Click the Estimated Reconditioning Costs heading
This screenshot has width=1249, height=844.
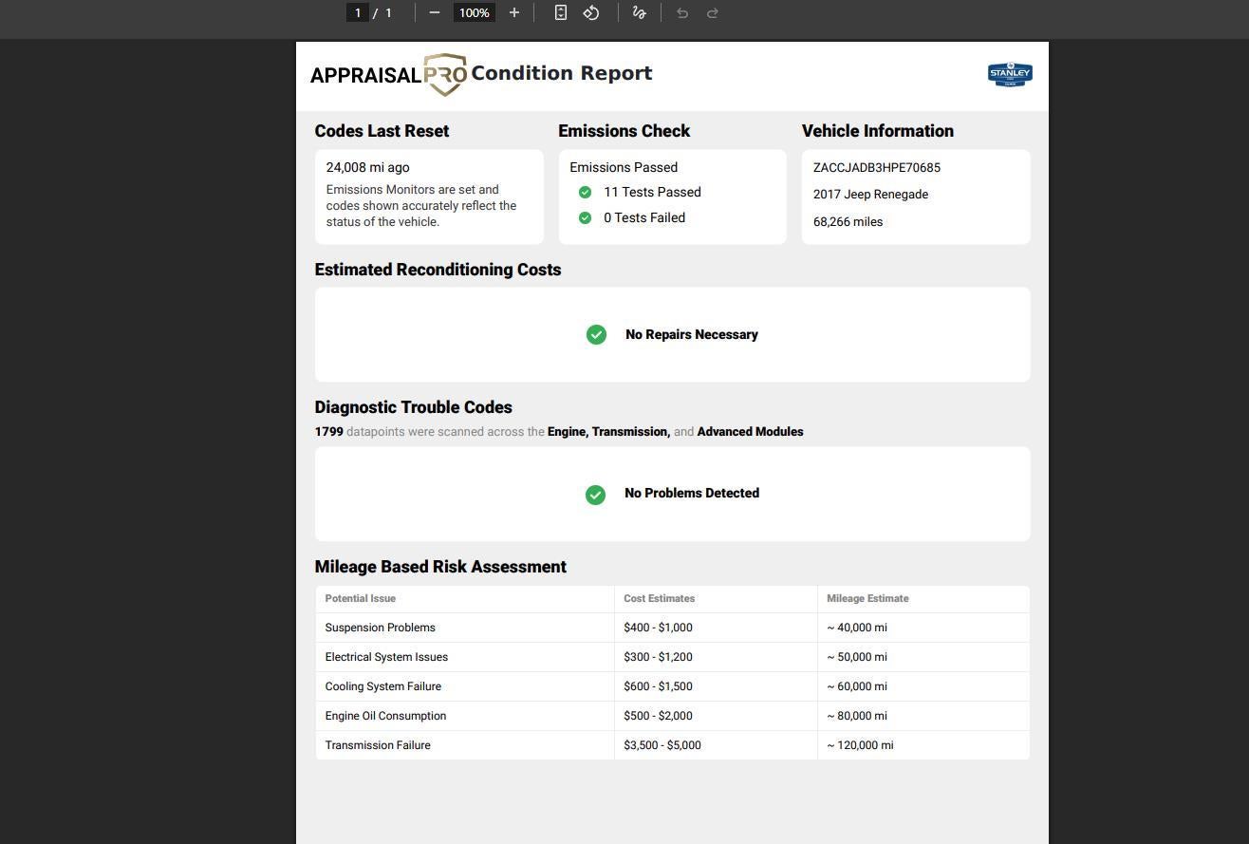[438, 271]
